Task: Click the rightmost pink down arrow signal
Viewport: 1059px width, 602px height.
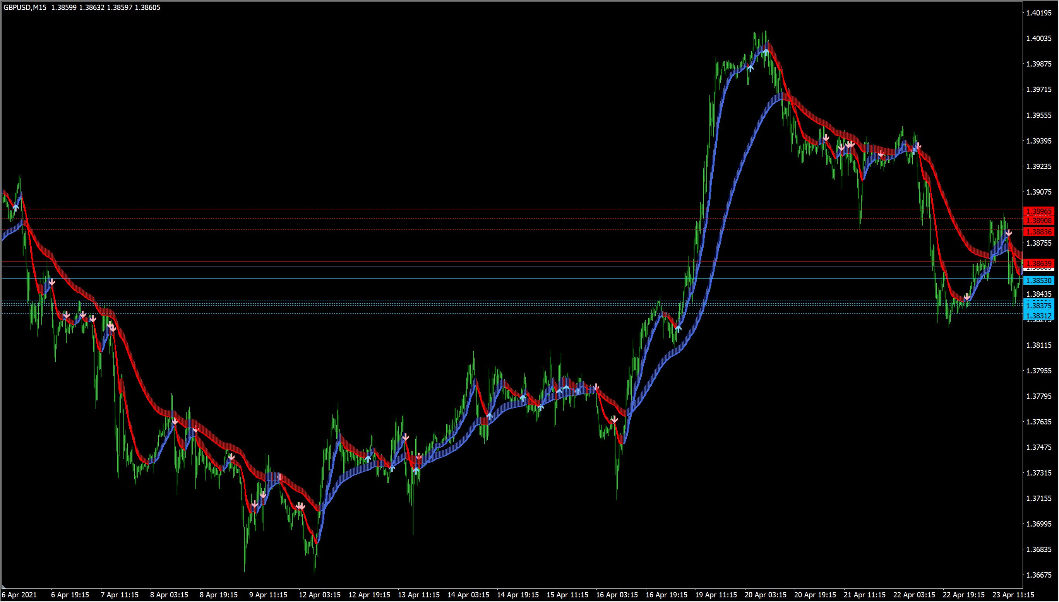Action: click(x=1009, y=233)
